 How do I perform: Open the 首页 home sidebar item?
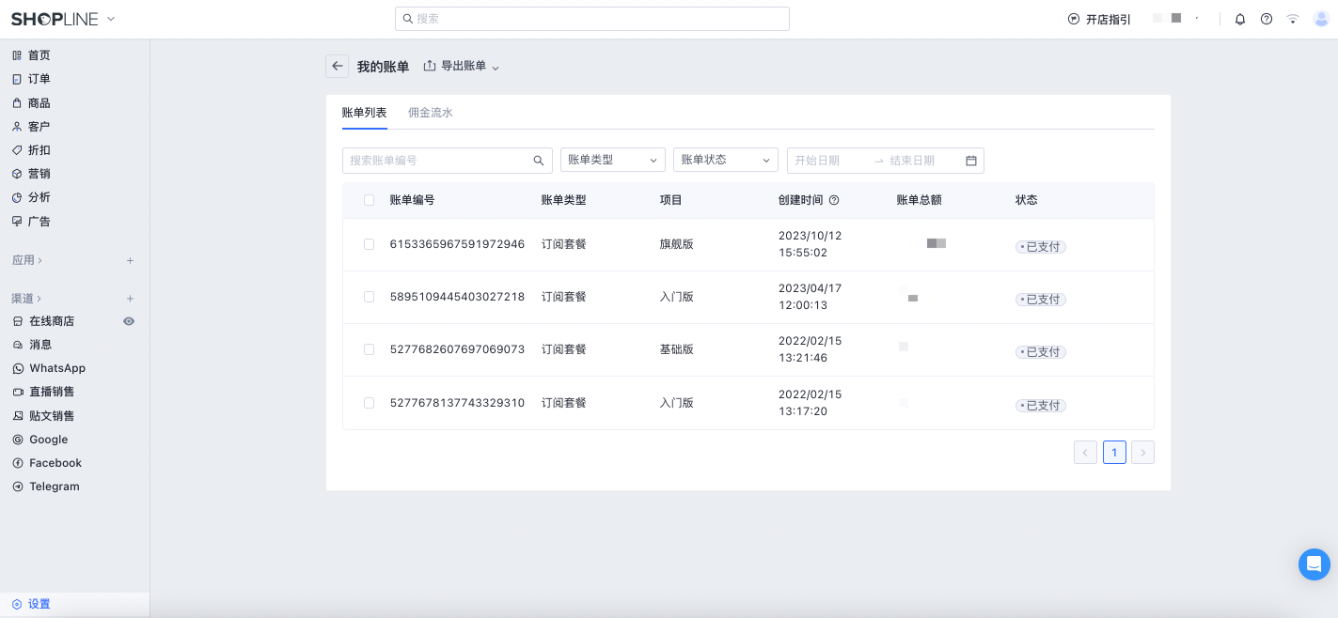point(39,55)
